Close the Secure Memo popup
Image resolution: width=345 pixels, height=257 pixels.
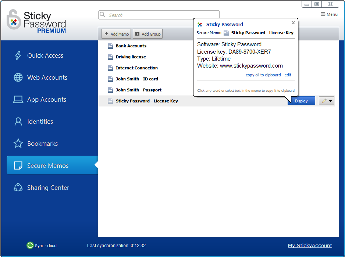click(293, 23)
